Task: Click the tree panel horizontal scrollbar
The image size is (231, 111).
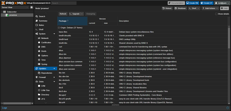Action: (x=17, y=103)
